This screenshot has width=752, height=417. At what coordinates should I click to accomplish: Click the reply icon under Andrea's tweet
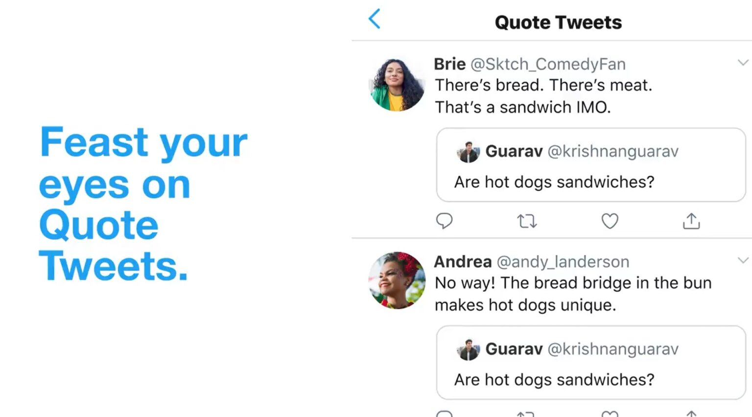[x=445, y=414]
